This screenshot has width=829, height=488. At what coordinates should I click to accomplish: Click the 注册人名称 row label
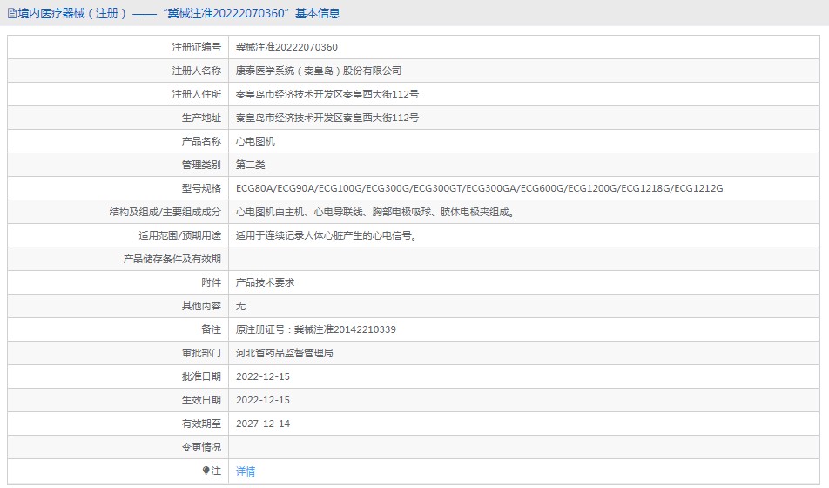[196, 71]
